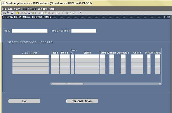
Task: Click the first-row Camp ID field
Action: pos(72,56)
